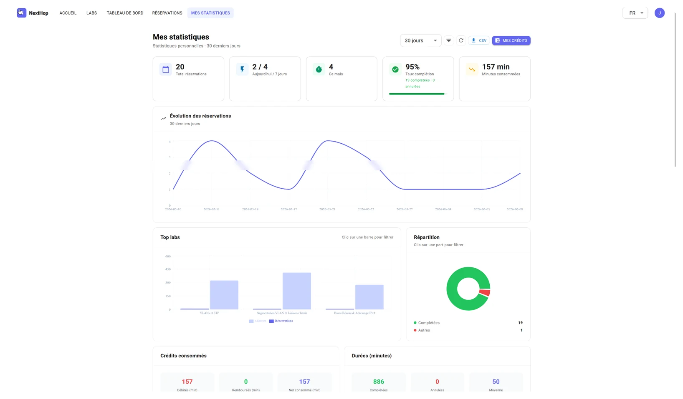Click the 157 Net consommé value

point(304,382)
